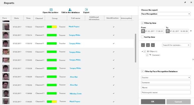
Task: Open the From date calendar icon
Action: click(143, 31)
